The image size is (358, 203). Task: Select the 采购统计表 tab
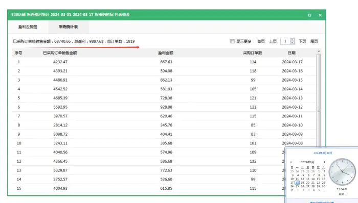(68, 27)
